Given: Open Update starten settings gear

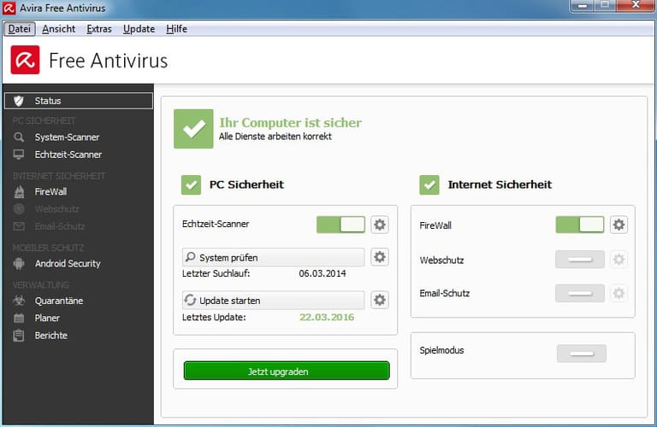Looking at the screenshot, I should 380,300.
